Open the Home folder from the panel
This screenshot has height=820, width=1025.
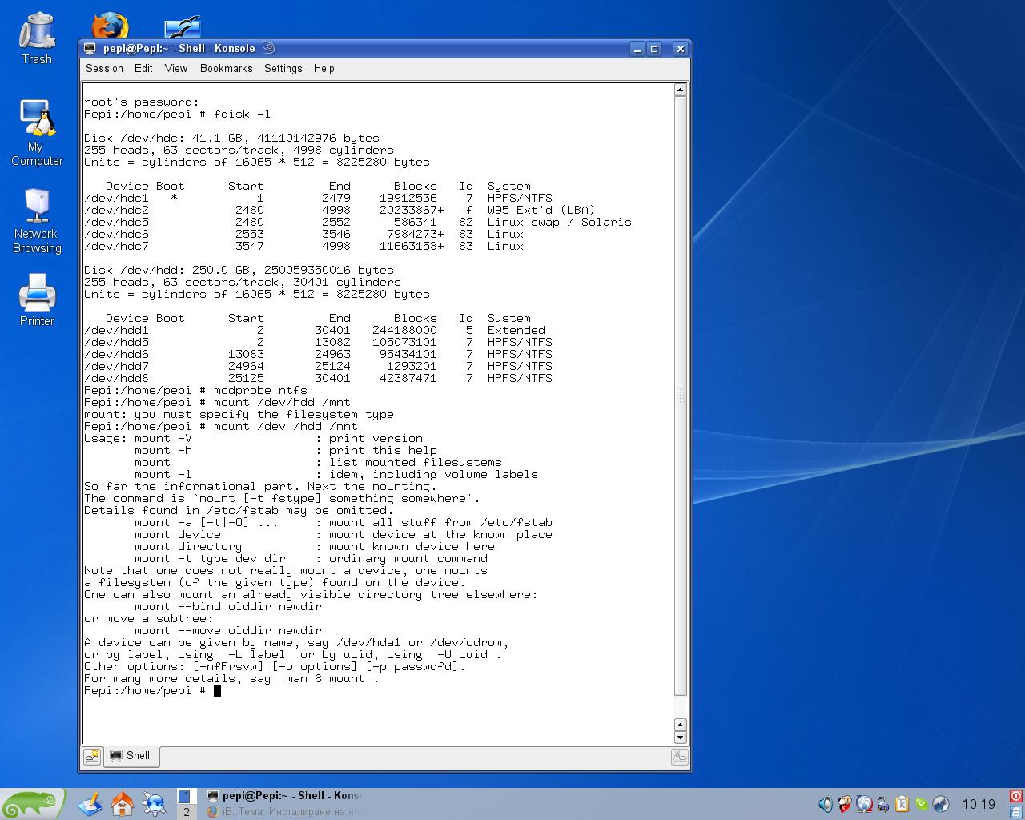[123, 804]
